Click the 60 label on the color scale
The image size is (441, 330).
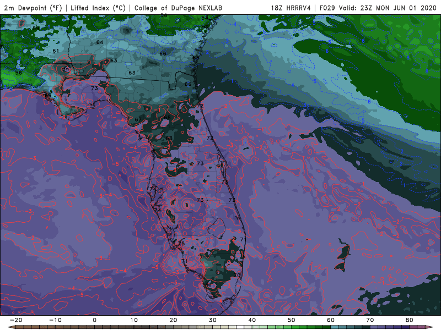coord(331,320)
